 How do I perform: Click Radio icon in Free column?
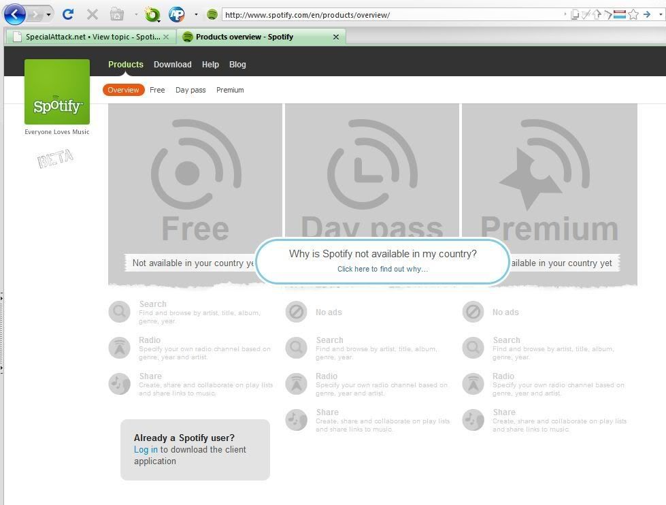pos(119,348)
